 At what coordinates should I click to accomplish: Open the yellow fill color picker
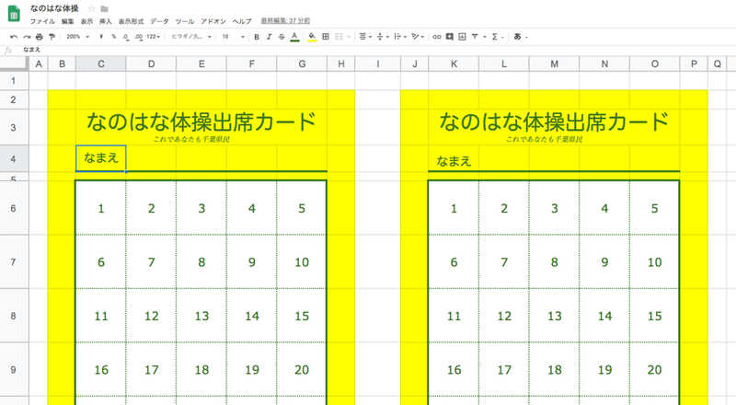pyautogui.click(x=312, y=37)
